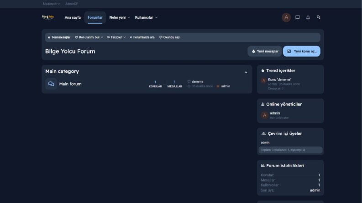Click admin under Çevrim içi üyeler
The width and height of the screenshot is (362, 203).
(x=265, y=143)
